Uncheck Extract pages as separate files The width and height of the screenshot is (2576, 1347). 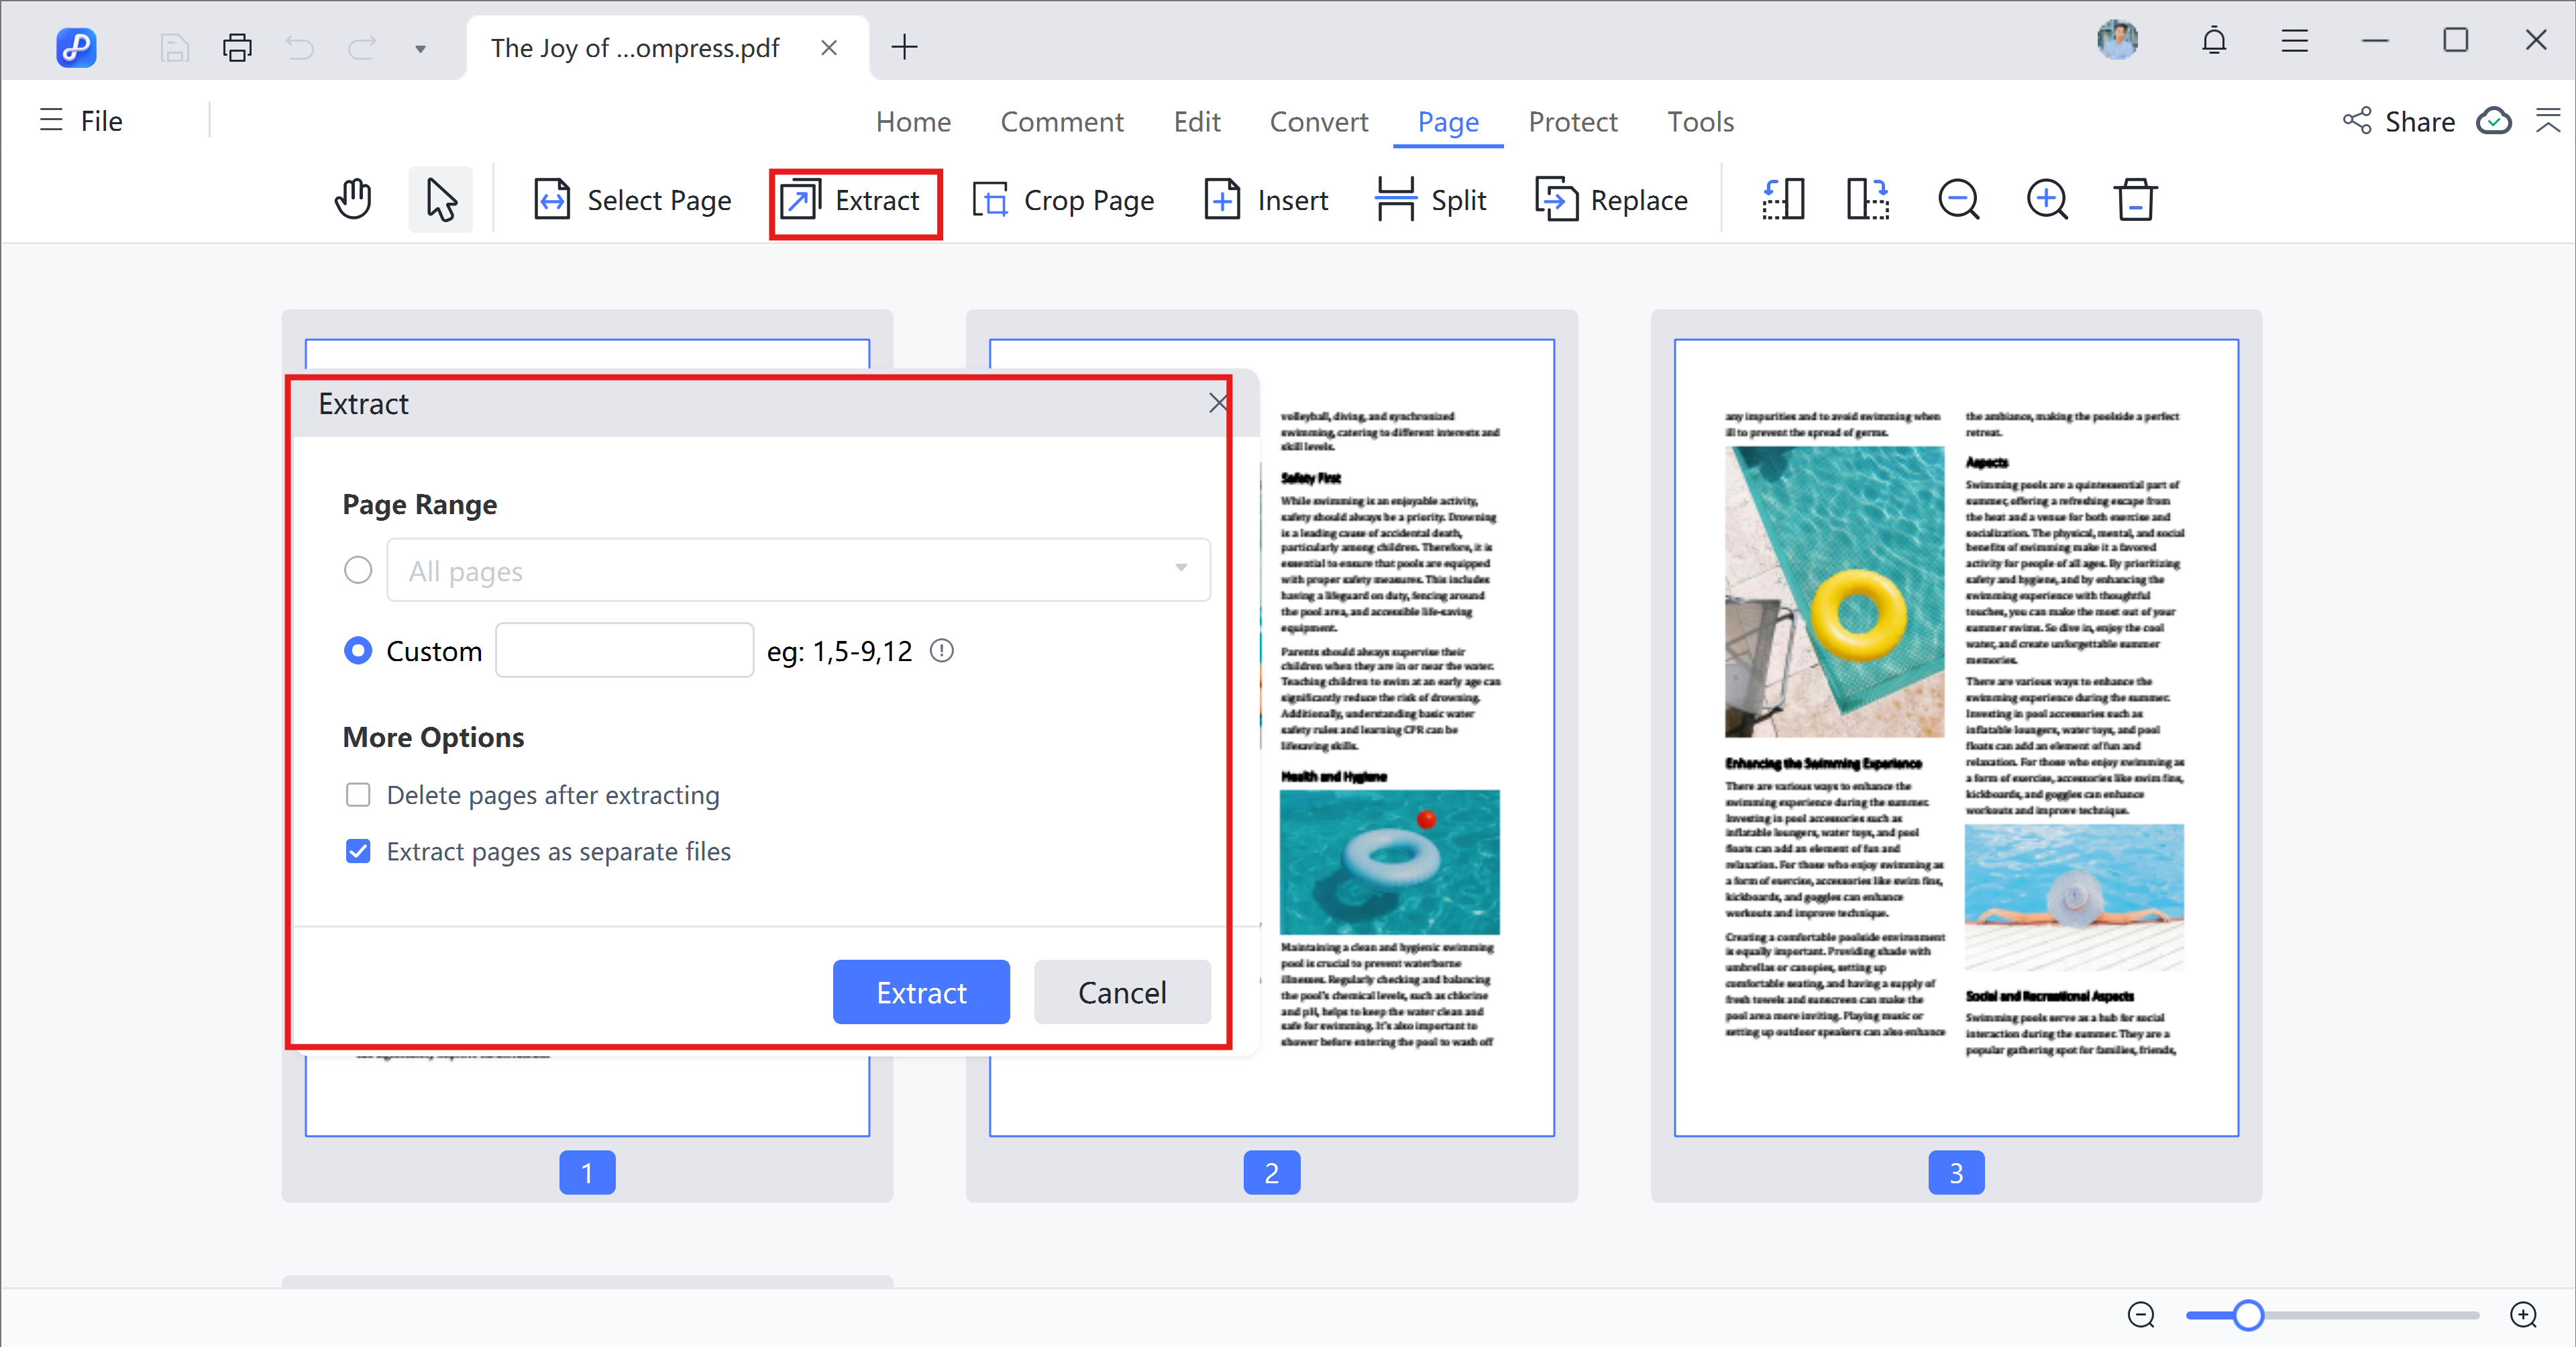(x=357, y=852)
